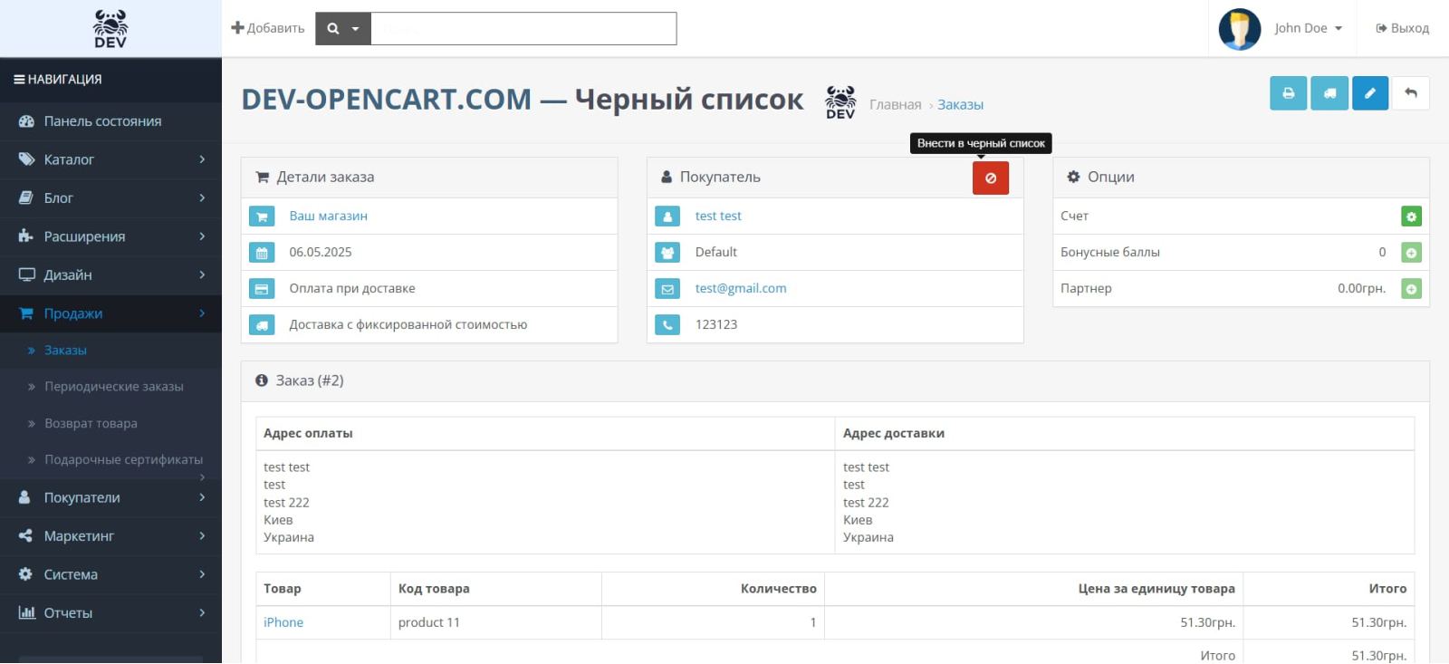
Task: Open Панель состояния dashboard
Action: (x=110, y=121)
